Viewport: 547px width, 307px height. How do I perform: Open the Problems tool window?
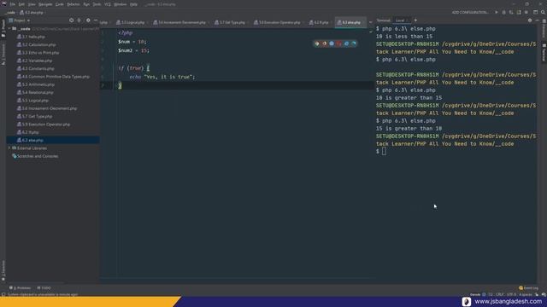tap(21, 288)
